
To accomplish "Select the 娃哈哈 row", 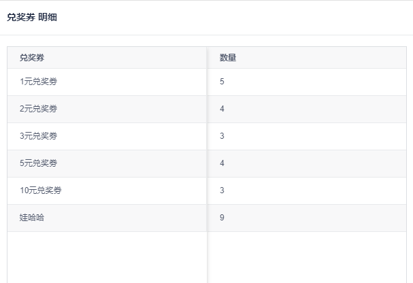I will coord(207,218).
